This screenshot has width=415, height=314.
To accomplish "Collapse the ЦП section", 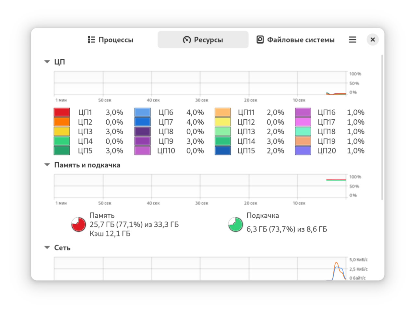I will point(47,62).
